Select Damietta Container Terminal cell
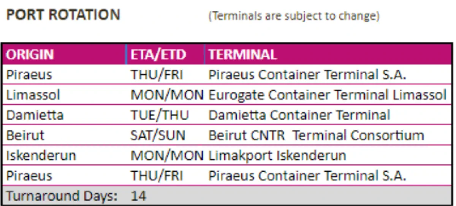 click(x=299, y=115)
